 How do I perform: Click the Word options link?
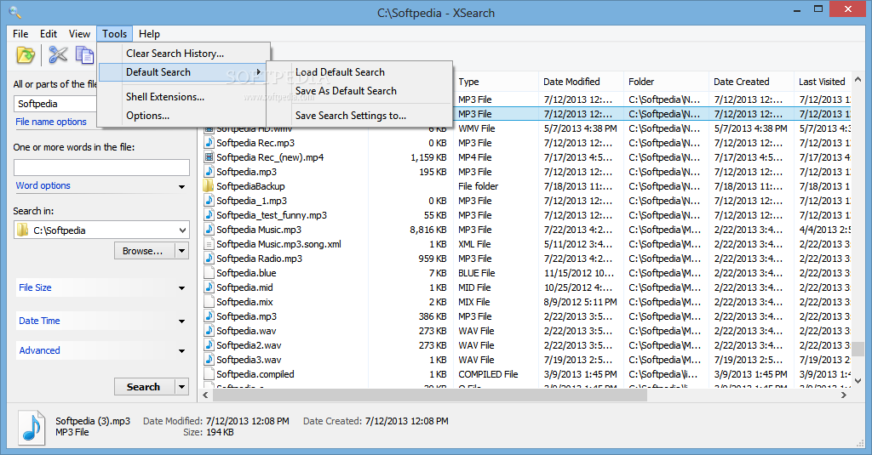tap(43, 185)
